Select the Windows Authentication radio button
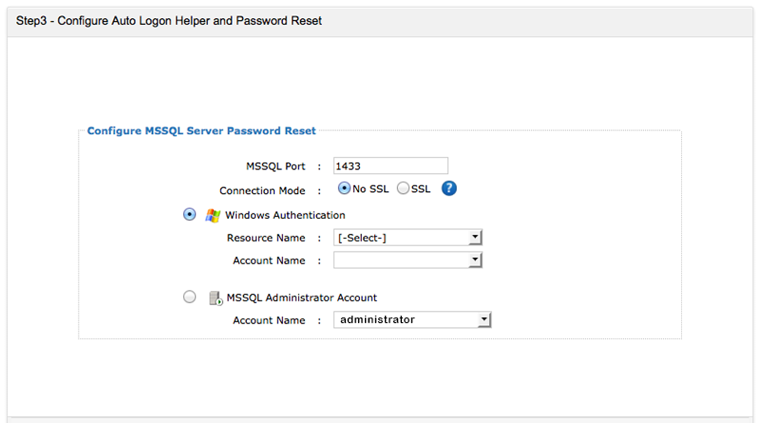The width and height of the screenshot is (760, 423). click(189, 215)
